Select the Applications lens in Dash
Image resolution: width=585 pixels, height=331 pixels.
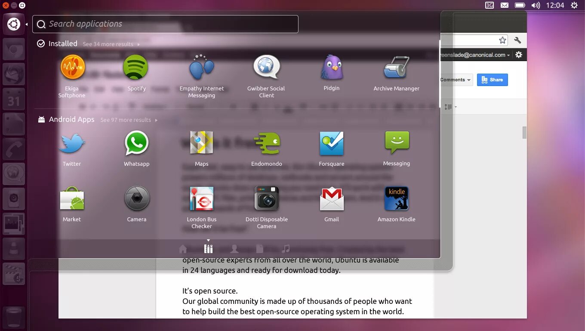pos(209,249)
